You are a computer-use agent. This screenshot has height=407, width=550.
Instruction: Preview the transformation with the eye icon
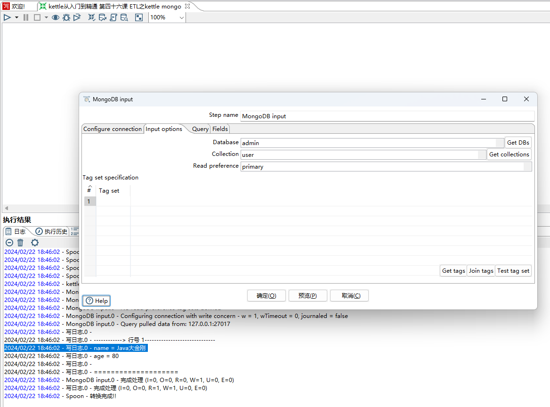pyautogui.click(x=56, y=17)
